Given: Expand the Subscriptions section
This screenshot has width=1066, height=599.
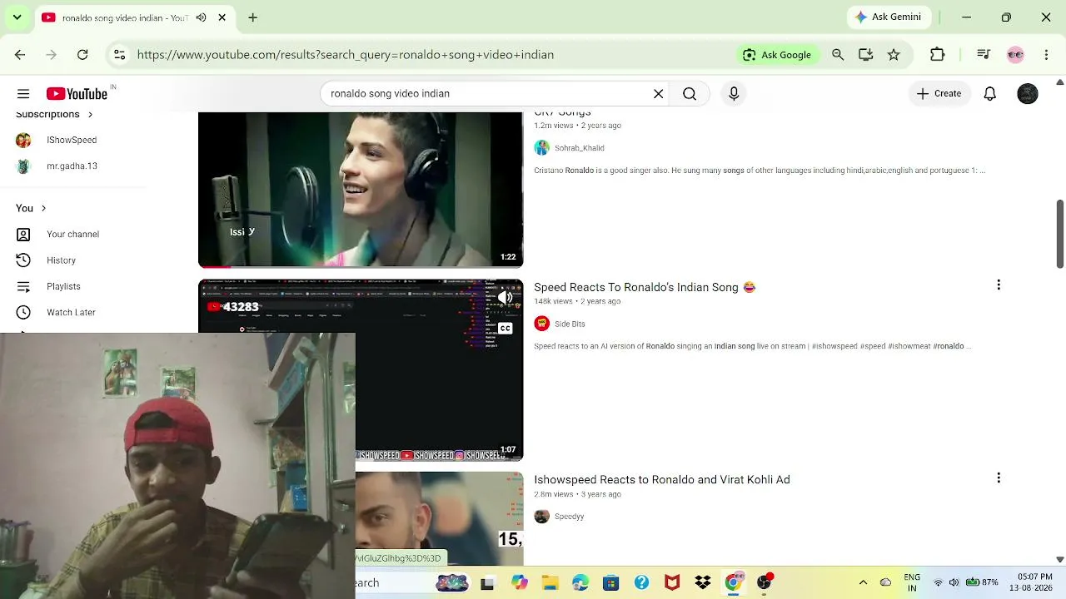Looking at the screenshot, I should [x=55, y=114].
